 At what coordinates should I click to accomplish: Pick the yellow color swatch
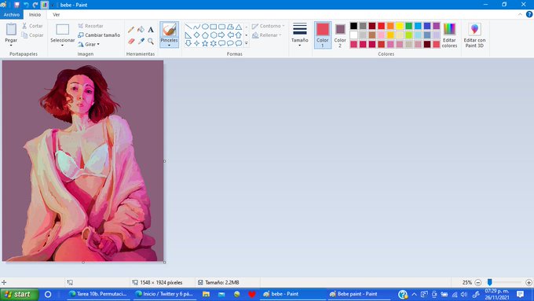click(x=400, y=26)
